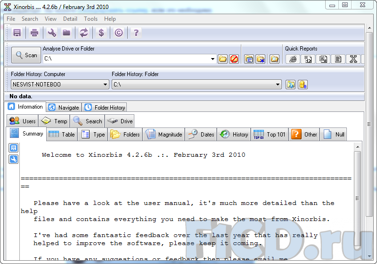Click the Internet Explorer quick report icon
This screenshot has height=264, width=377.
[x=293, y=59]
